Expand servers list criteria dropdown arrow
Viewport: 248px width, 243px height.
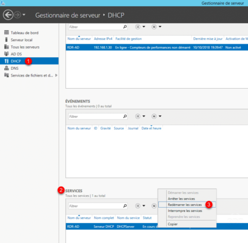pyautogui.click(x=144, y=27)
